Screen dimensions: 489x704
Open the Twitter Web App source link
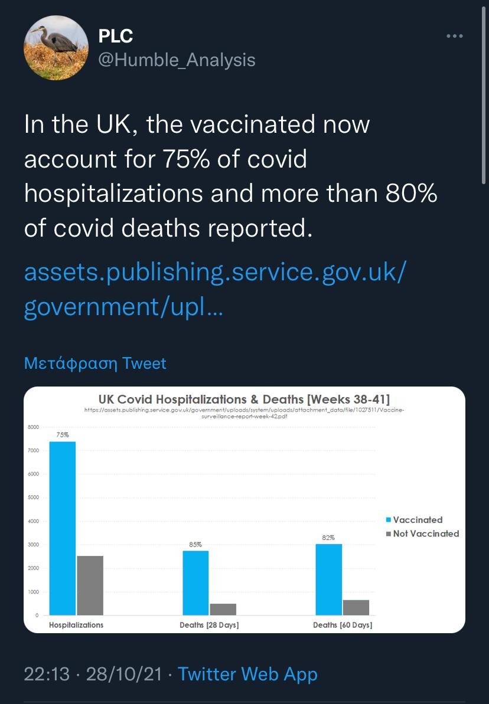coord(247,674)
